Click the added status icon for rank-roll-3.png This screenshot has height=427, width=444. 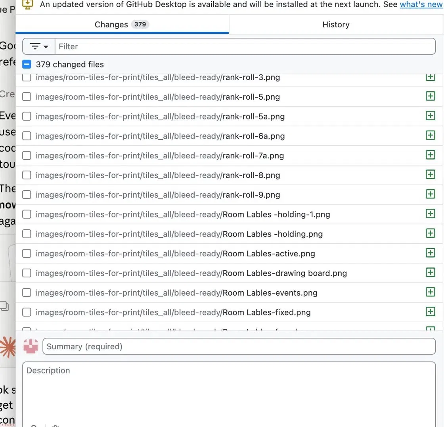(431, 77)
